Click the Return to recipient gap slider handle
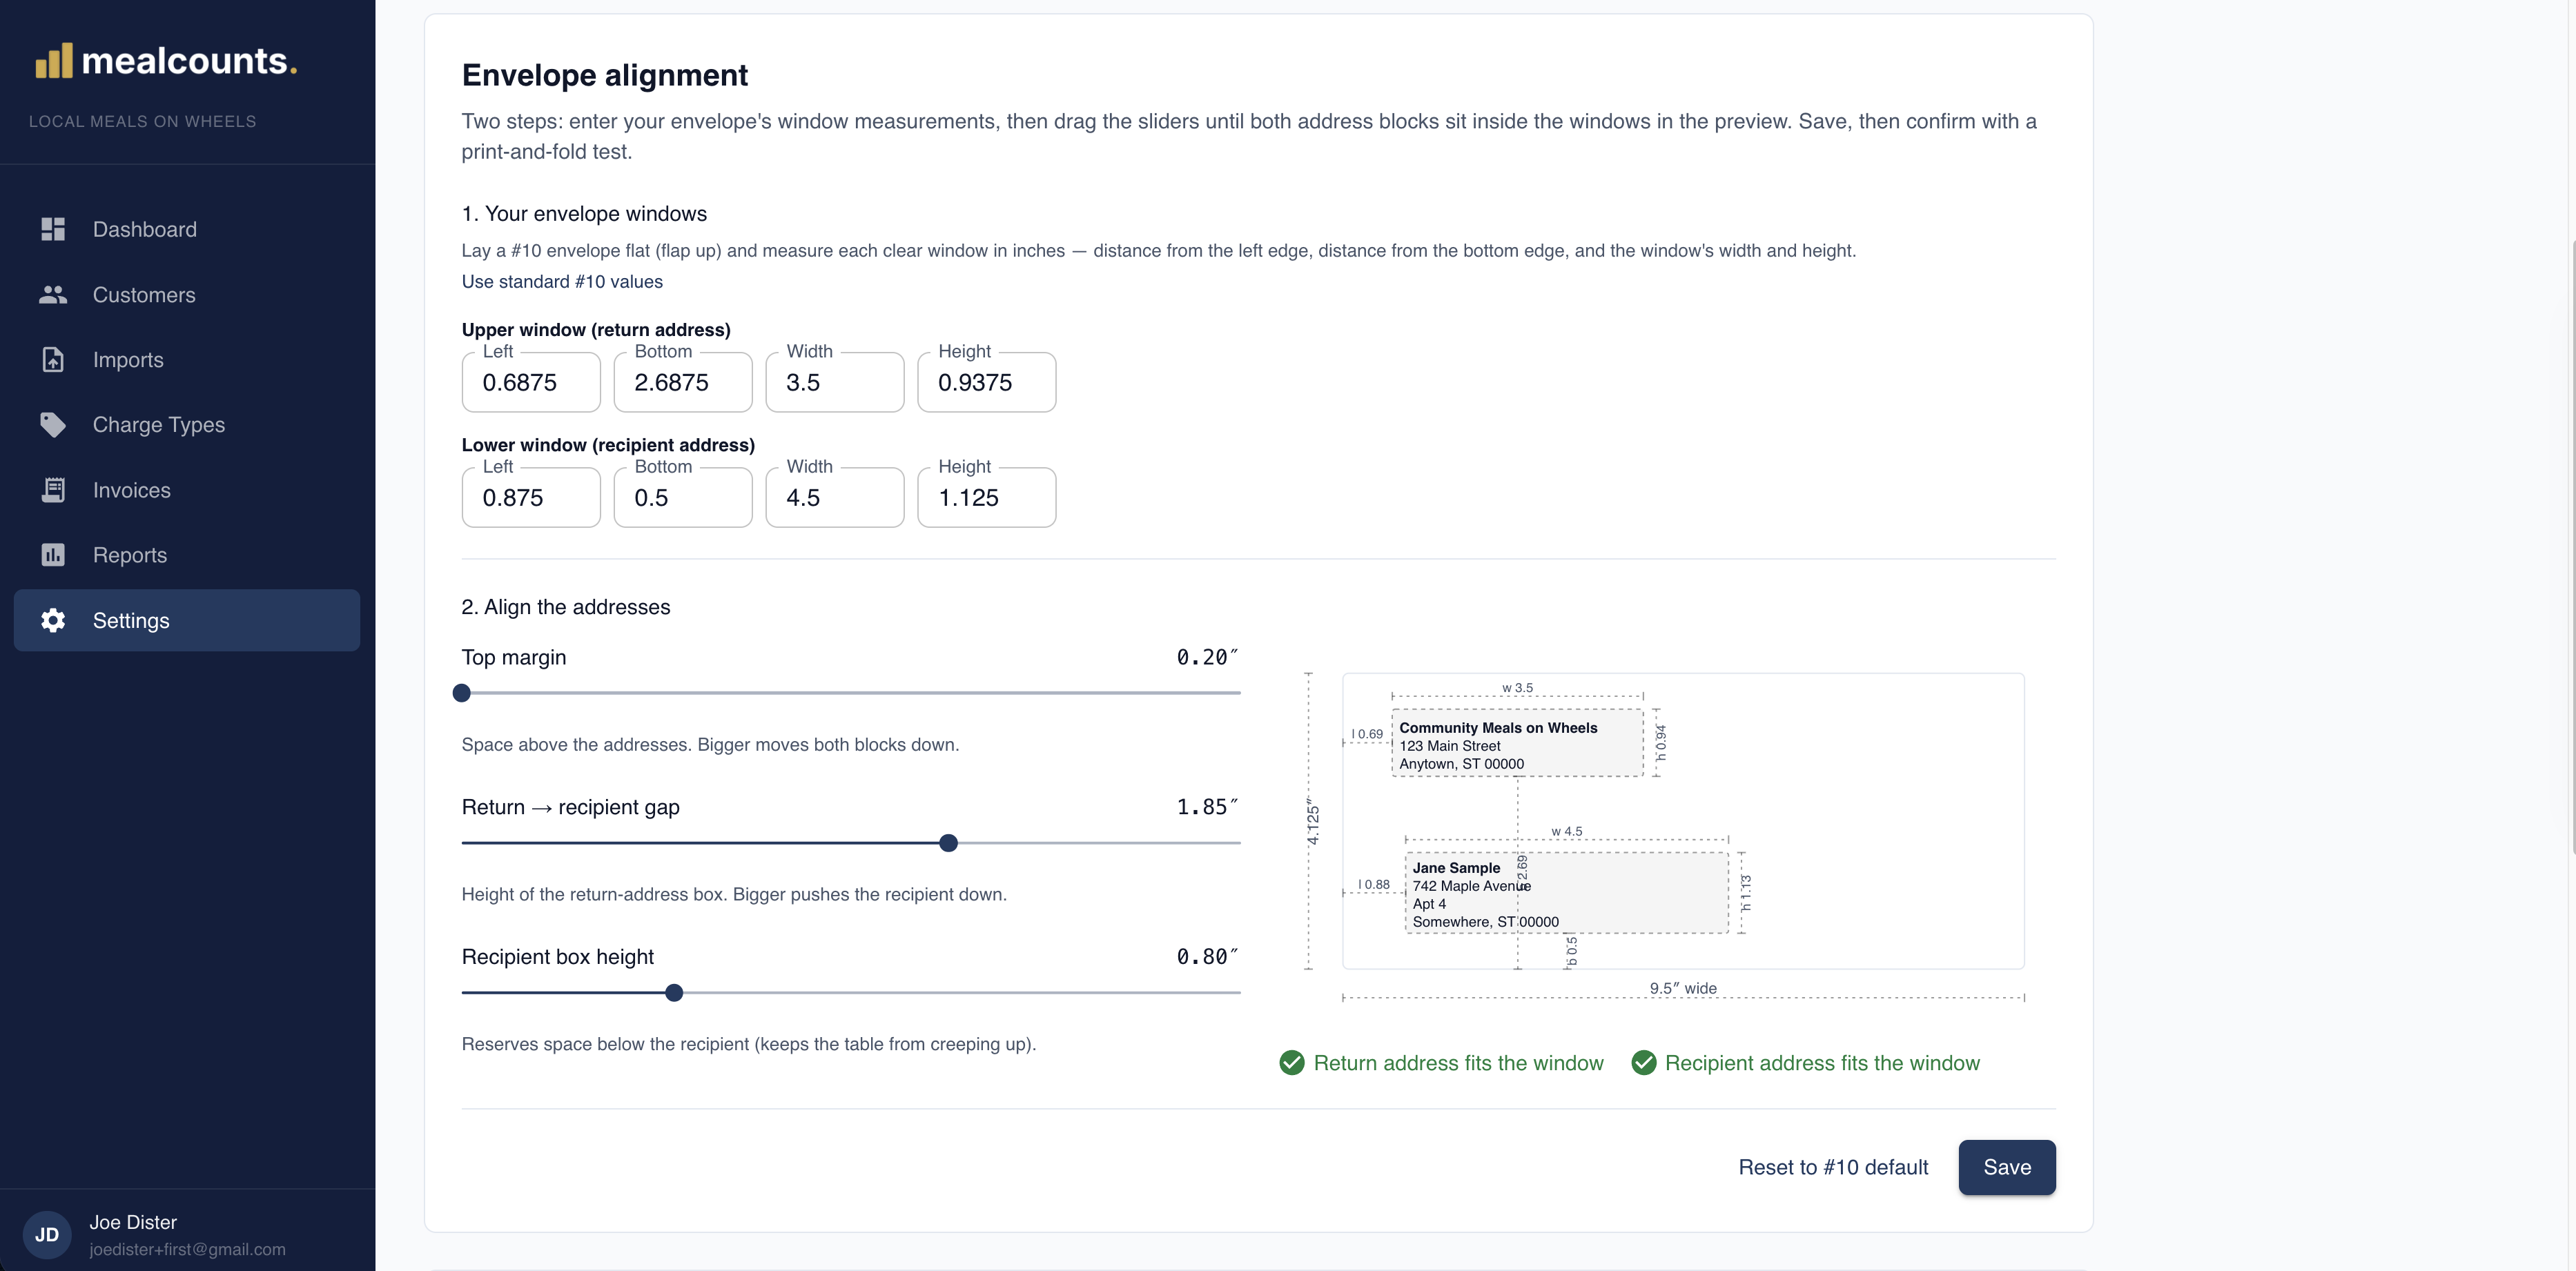The width and height of the screenshot is (2576, 1271). coord(948,842)
